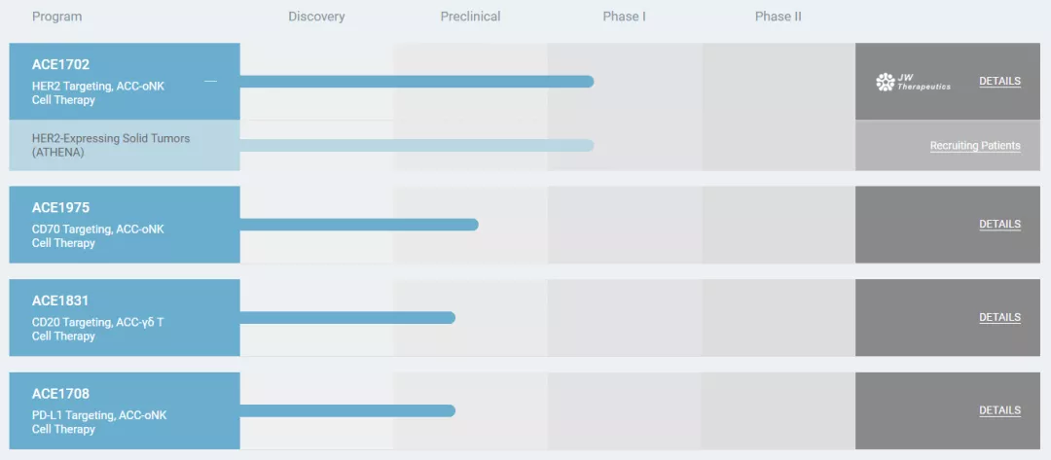Screen dimensions: 1051x460
Task: View DETAILS for ACE1831
Action: pyautogui.click(x=999, y=318)
